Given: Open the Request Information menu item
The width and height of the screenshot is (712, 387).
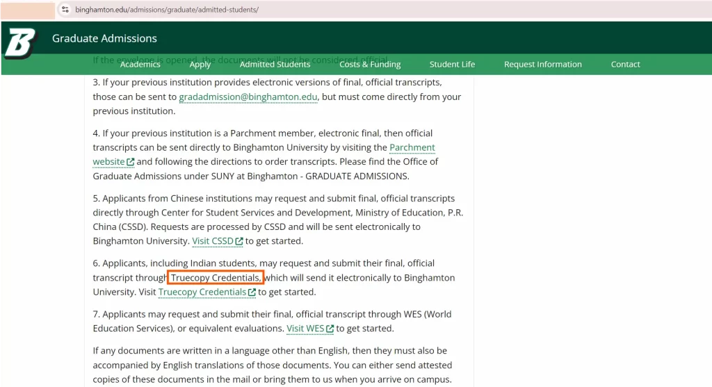Looking at the screenshot, I should coord(542,65).
